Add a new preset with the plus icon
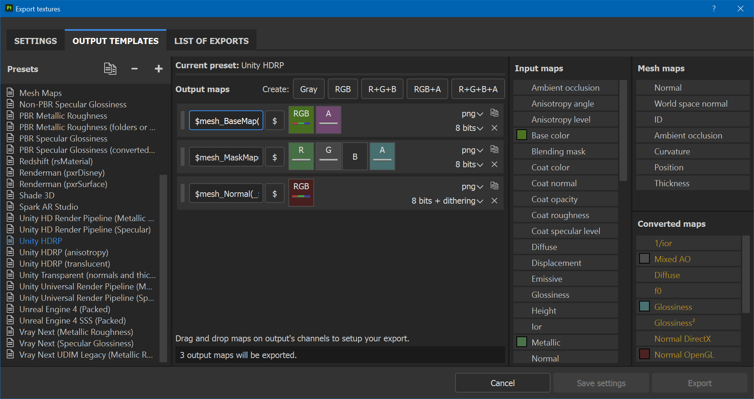The width and height of the screenshot is (754, 399). (x=159, y=69)
